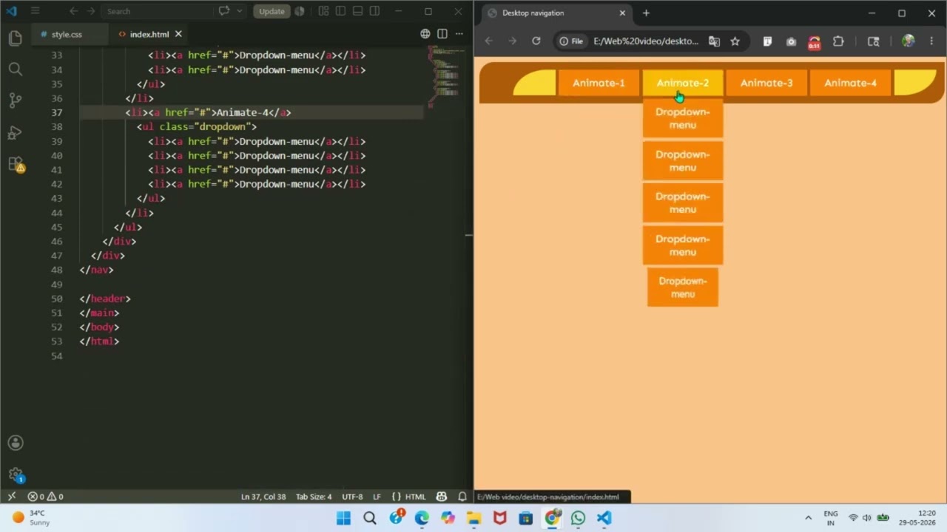Open errors and warnings count in status bar
The width and height of the screenshot is (947, 532).
click(45, 497)
